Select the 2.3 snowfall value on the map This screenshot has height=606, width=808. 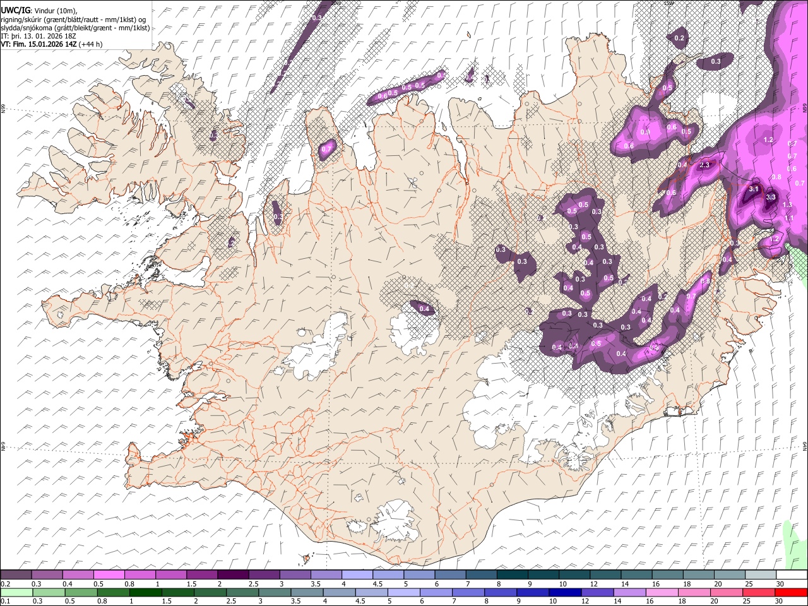click(x=705, y=165)
